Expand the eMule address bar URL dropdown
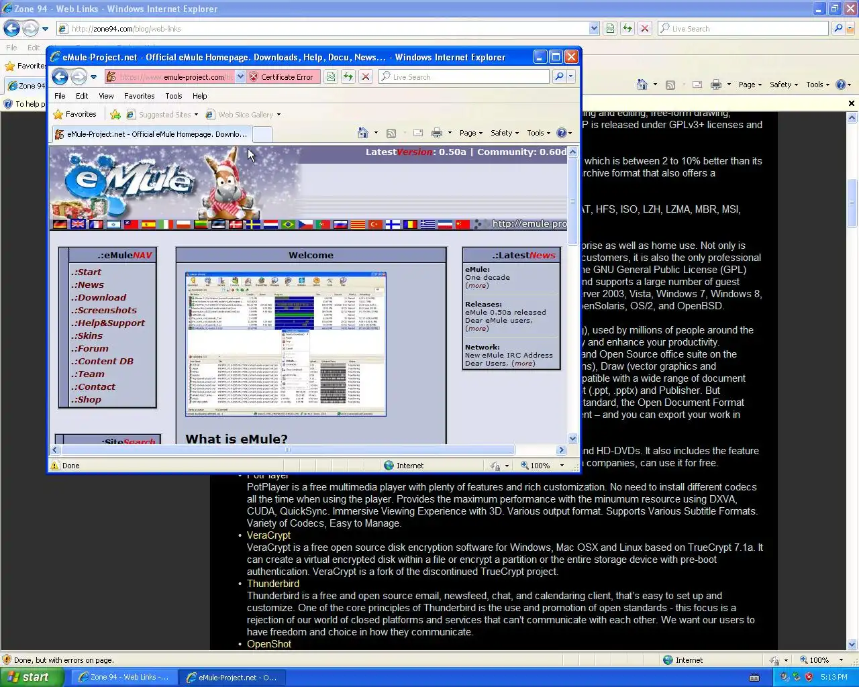Screen dimensions: 859x687 [x=240, y=77]
